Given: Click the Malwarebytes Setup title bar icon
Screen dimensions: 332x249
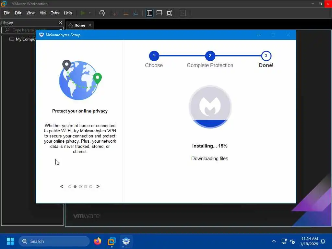Looking at the screenshot, I should coord(41,35).
